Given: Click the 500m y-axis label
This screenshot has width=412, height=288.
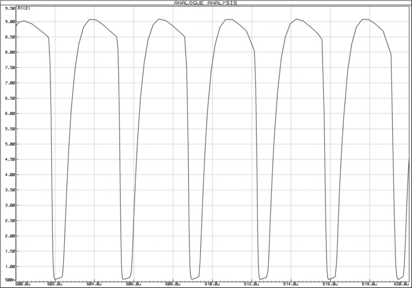Looking at the screenshot, I should click(10, 280).
